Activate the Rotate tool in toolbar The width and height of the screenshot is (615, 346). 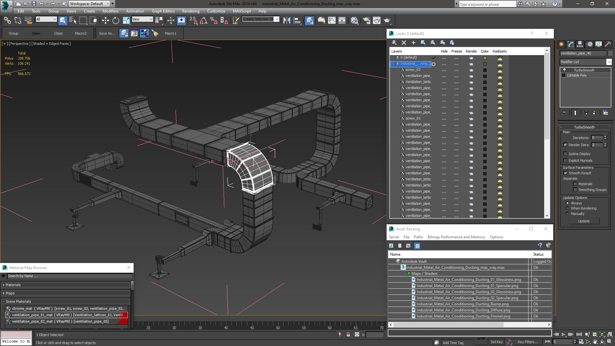coord(116,21)
